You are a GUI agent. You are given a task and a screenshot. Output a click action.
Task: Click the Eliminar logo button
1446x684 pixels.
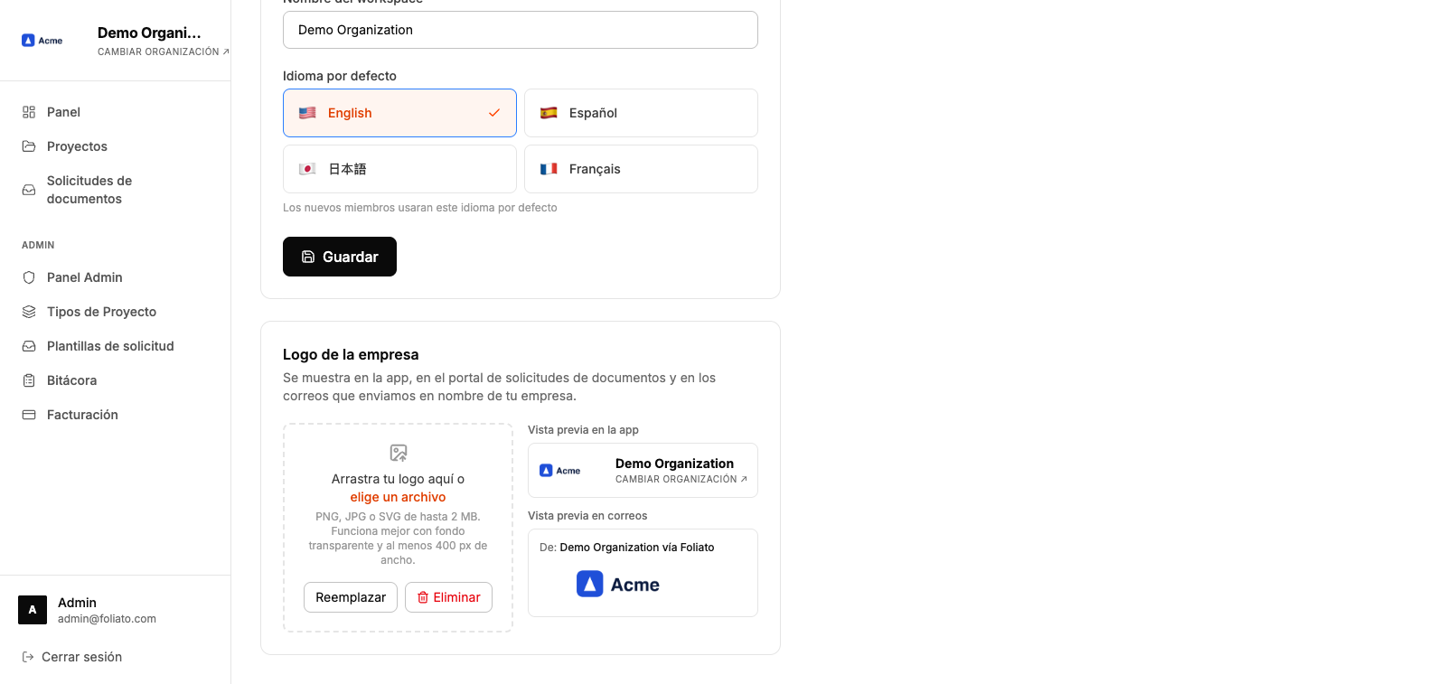448,597
